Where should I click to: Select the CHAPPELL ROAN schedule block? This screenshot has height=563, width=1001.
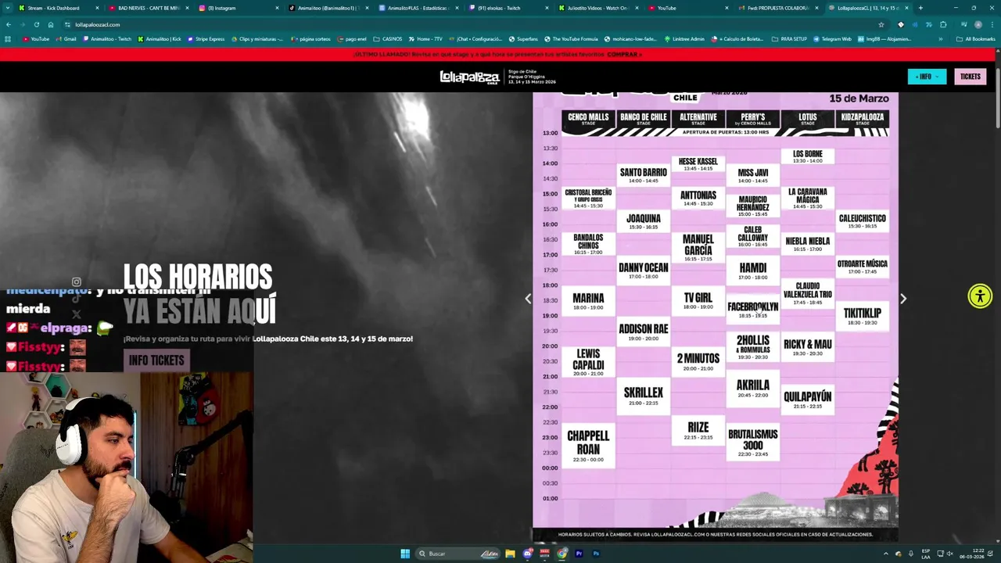click(588, 446)
